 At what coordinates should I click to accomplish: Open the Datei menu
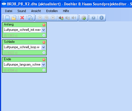pyautogui.click(x=9, y=11)
